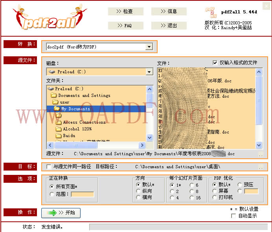Image resolution: width=272 pixels, height=232 pixels.
Task: Select 所有页面 radio button
Action: [52, 187]
